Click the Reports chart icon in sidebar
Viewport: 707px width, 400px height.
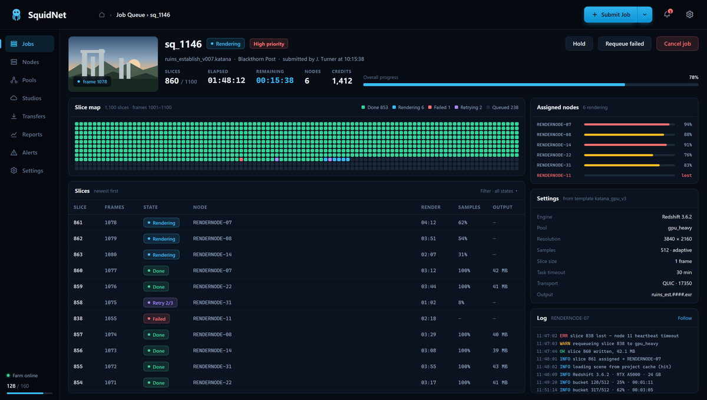[14, 134]
